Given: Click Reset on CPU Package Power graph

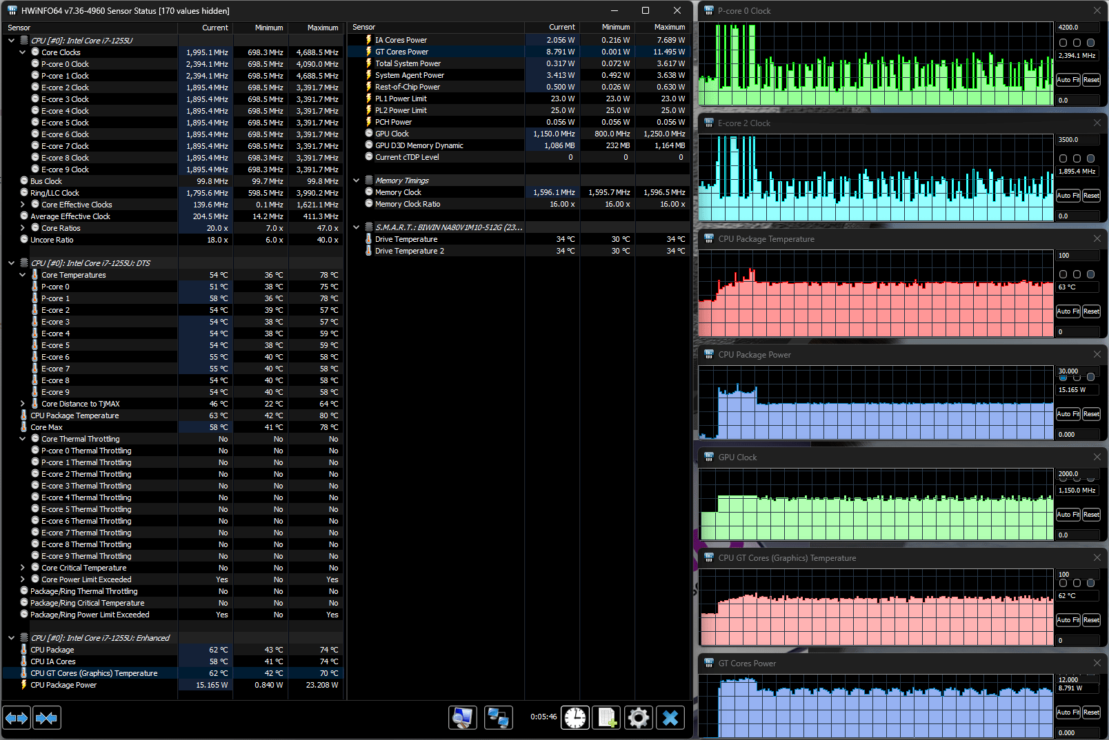Looking at the screenshot, I should (1091, 414).
